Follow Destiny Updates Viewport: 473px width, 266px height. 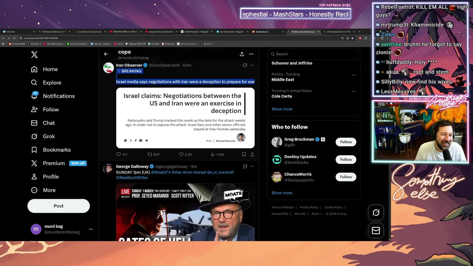346,160
